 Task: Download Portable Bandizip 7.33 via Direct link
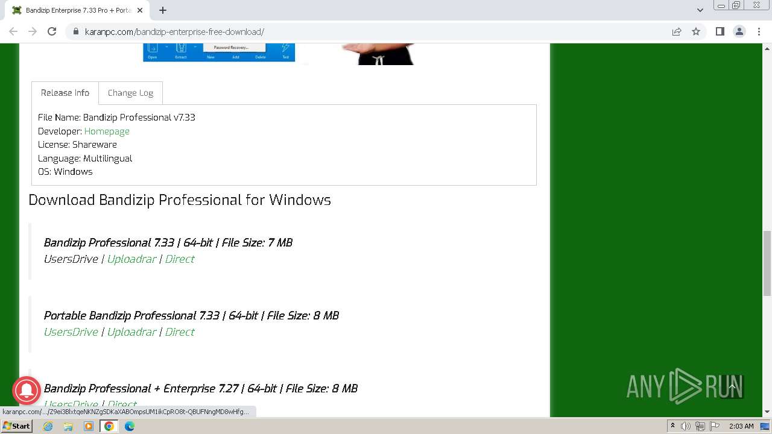[180, 332]
